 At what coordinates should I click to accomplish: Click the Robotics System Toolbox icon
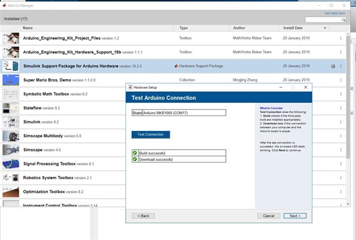pos(11,177)
